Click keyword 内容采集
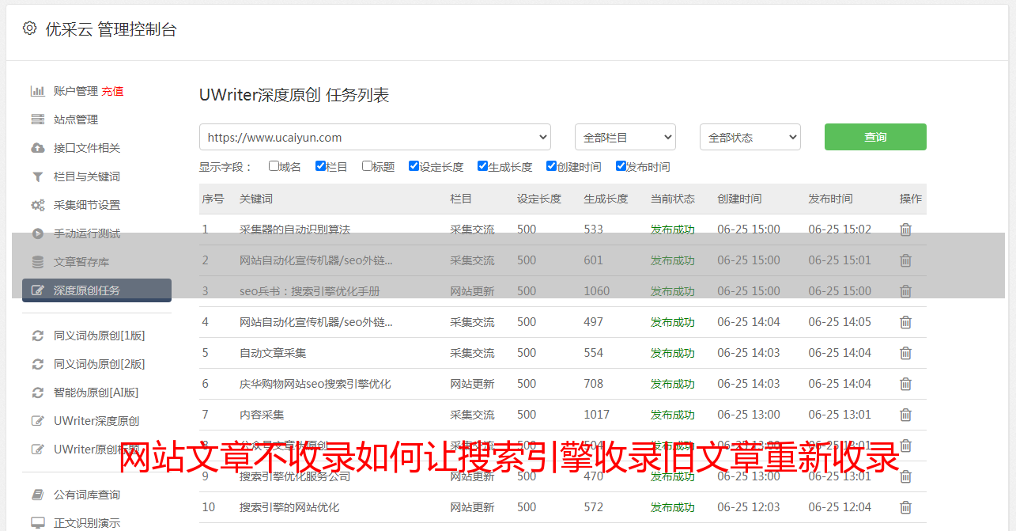 click(262, 415)
